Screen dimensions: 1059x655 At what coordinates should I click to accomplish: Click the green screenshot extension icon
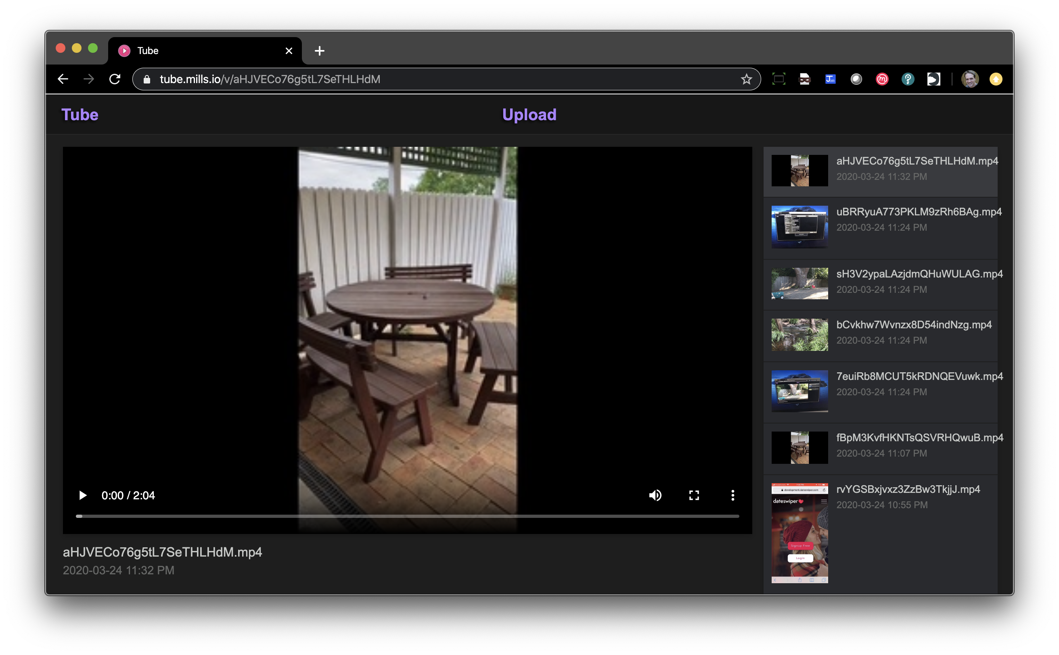pos(779,79)
